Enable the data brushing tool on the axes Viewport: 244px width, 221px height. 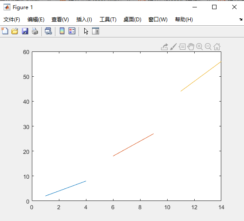[173, 47]
